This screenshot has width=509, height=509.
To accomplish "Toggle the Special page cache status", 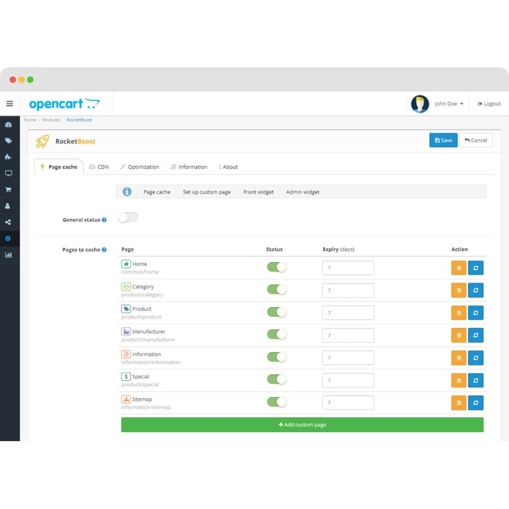I will click(277, 379).
